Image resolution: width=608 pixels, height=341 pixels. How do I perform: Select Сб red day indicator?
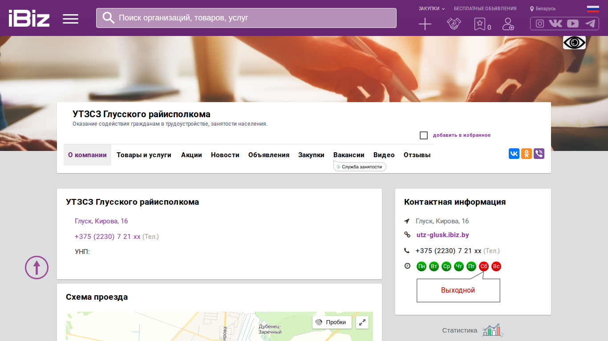(484, 266)
